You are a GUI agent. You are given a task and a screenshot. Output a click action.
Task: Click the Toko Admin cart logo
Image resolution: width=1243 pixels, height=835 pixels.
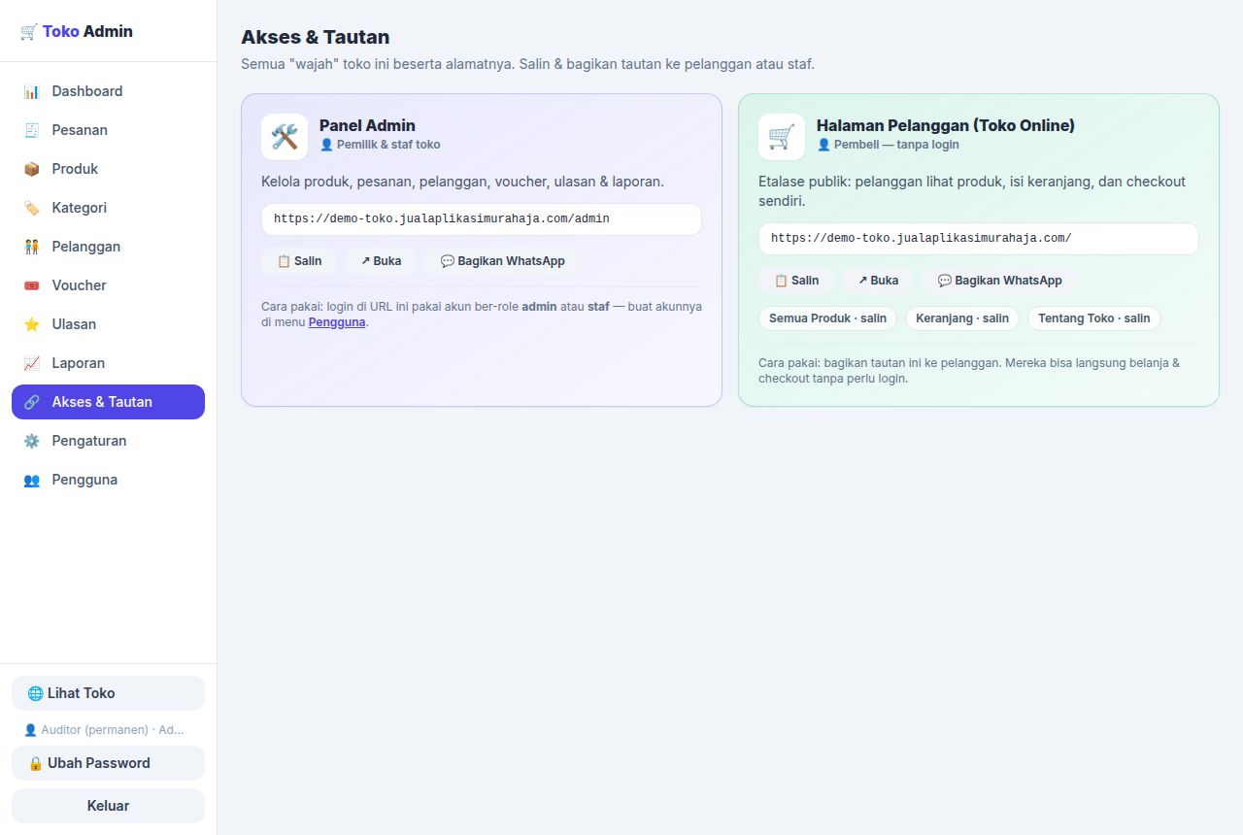[x=28, y=31]
